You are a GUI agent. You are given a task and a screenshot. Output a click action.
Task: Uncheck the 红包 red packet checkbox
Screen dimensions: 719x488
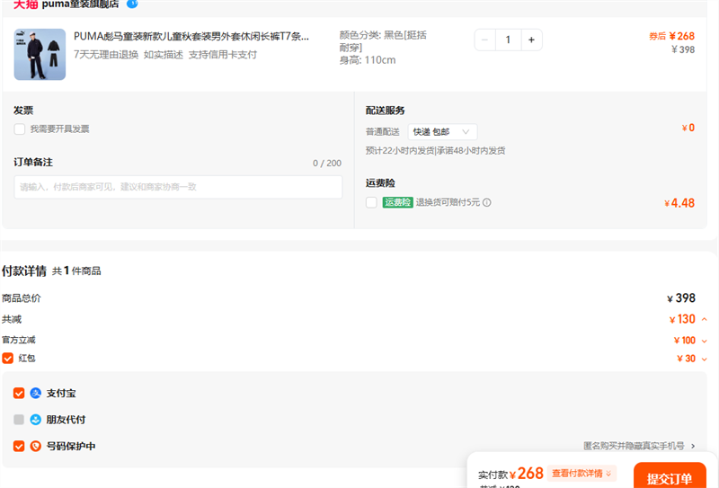point(8,359)
